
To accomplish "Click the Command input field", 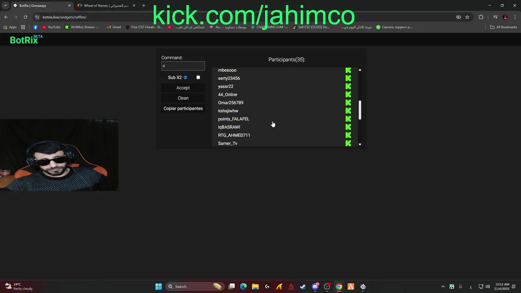I will coord(183,66).
